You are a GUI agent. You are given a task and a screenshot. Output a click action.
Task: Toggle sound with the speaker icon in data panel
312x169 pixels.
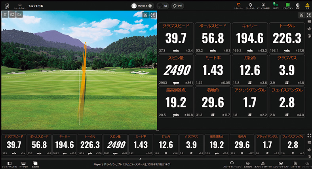point(309,29)
